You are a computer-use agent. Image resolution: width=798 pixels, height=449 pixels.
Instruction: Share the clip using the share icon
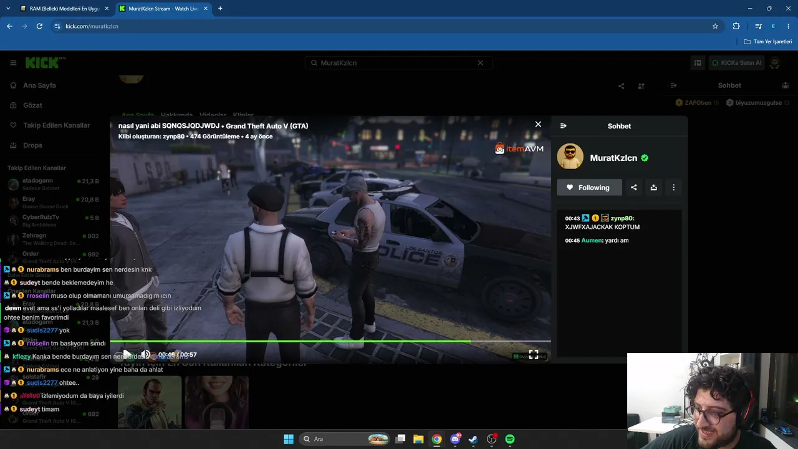[x=633, y=188]
